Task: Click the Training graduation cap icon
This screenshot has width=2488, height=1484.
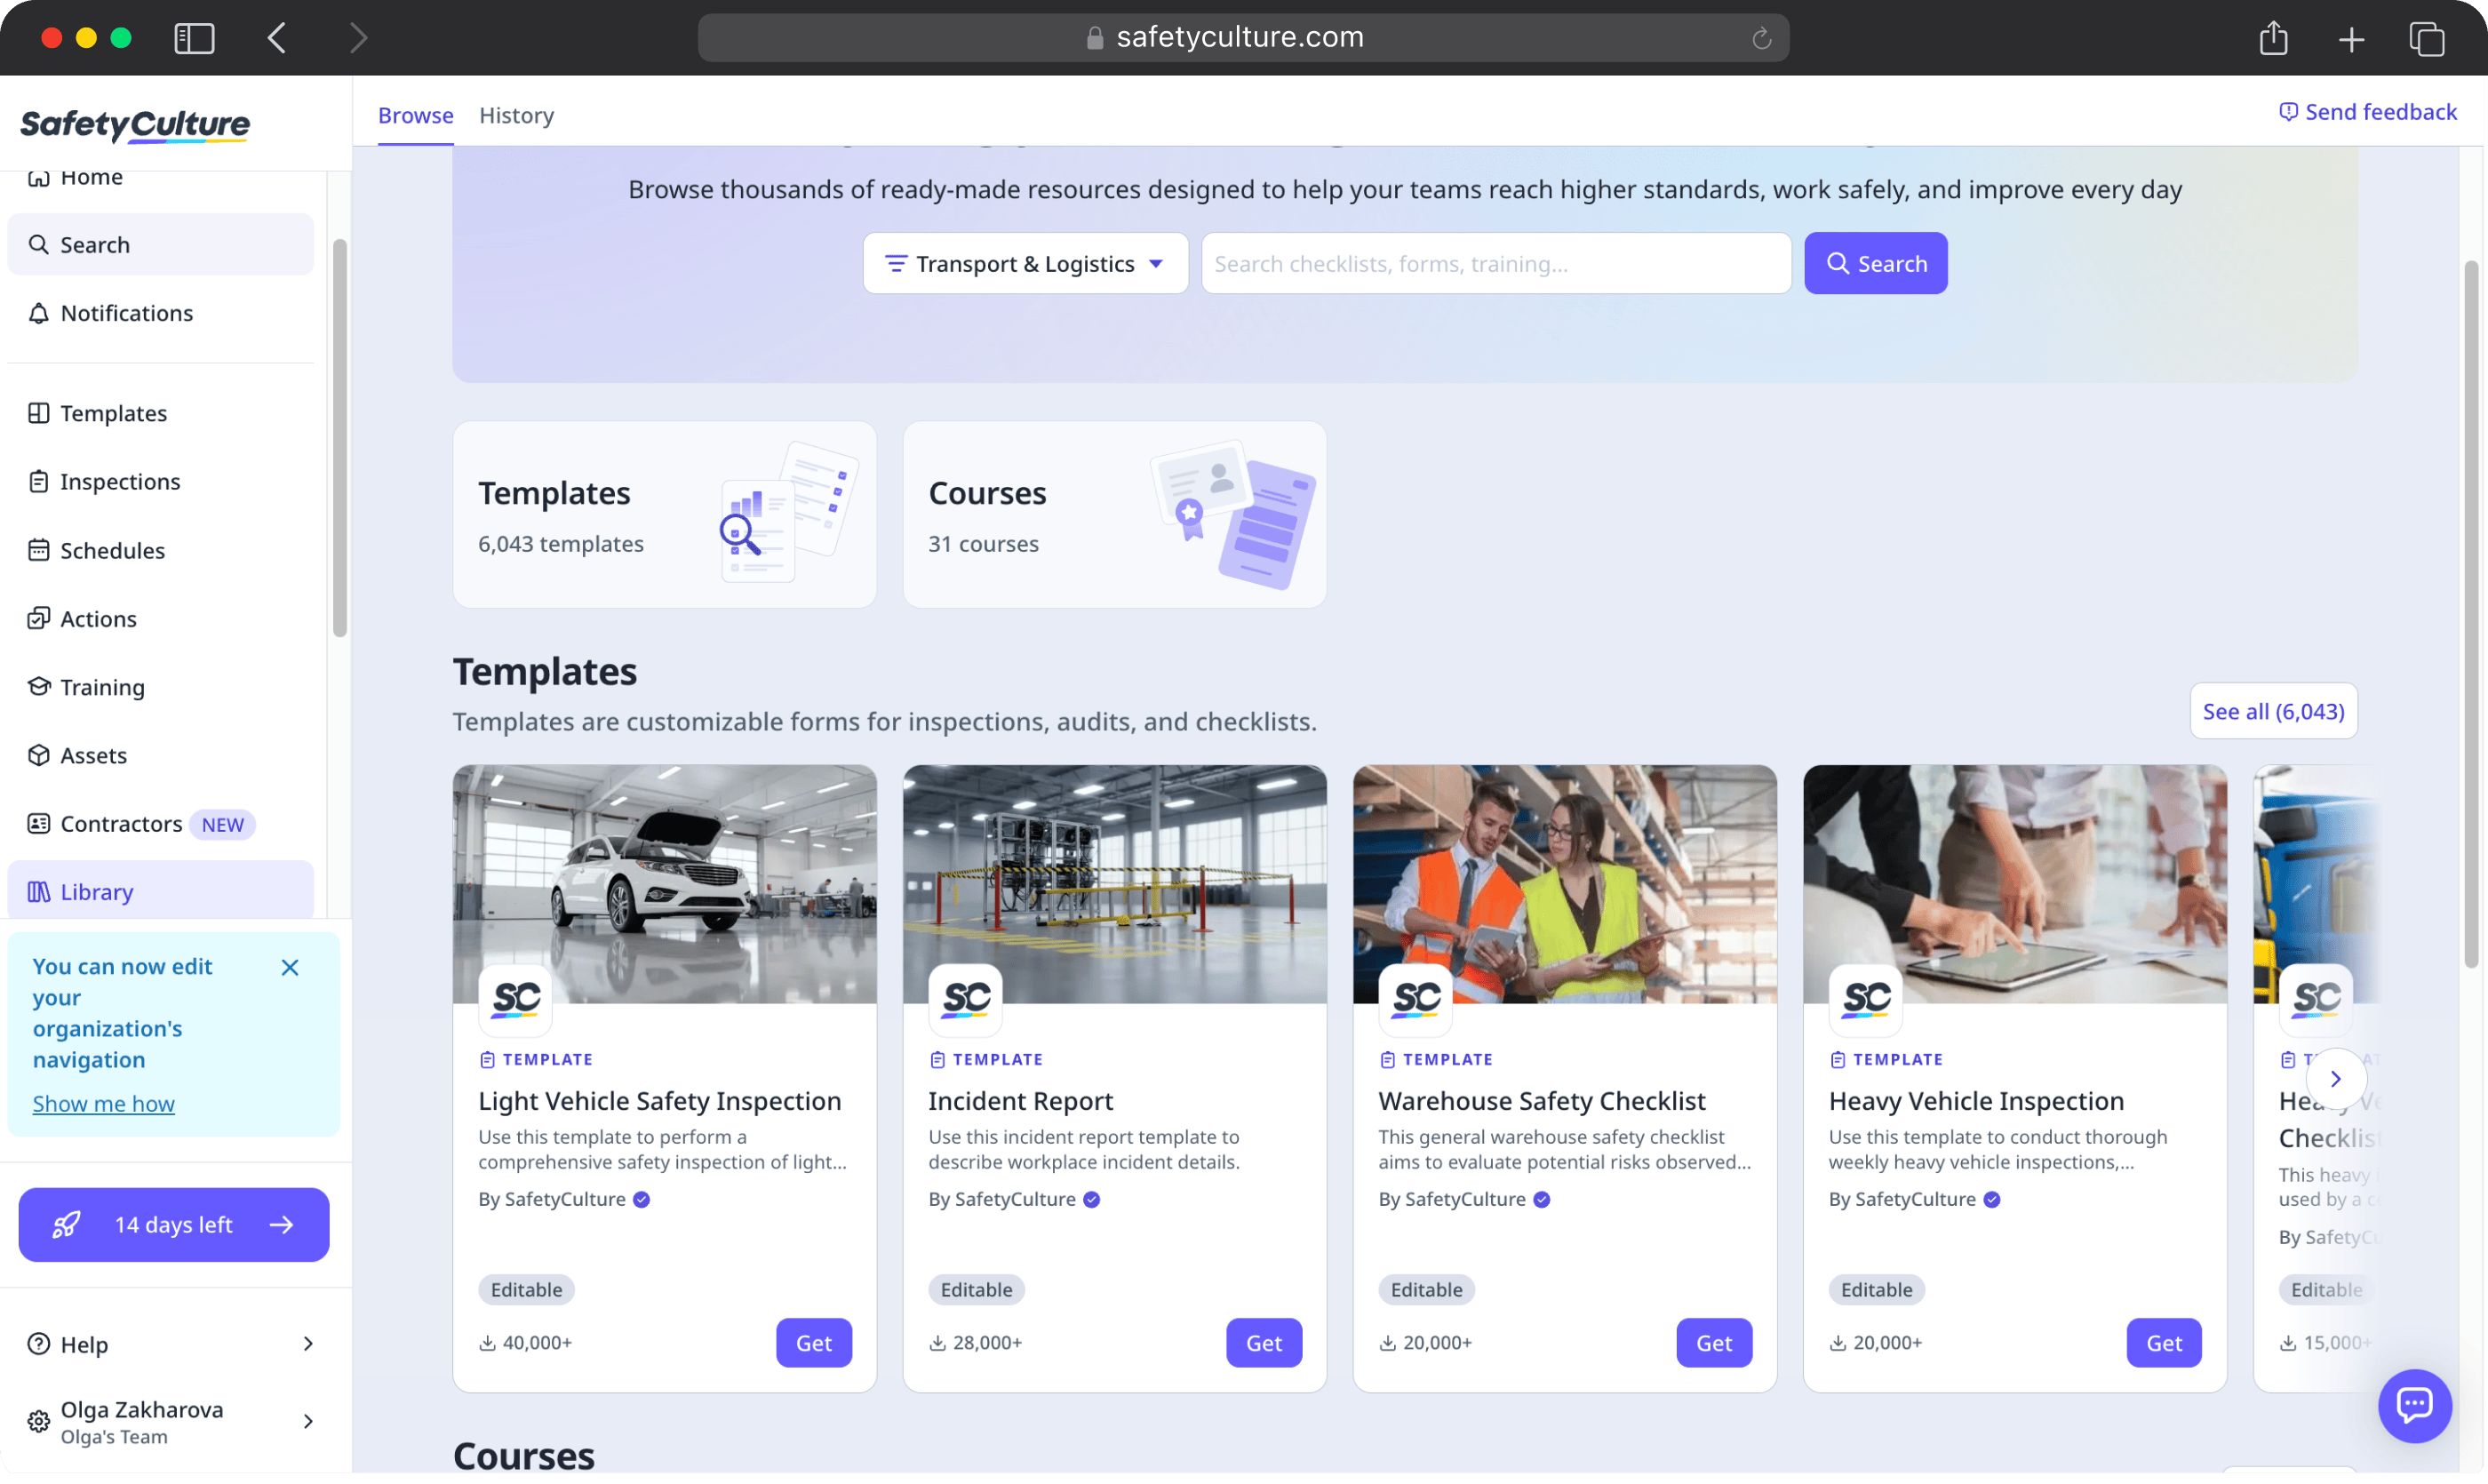Action: click(38, 686)
